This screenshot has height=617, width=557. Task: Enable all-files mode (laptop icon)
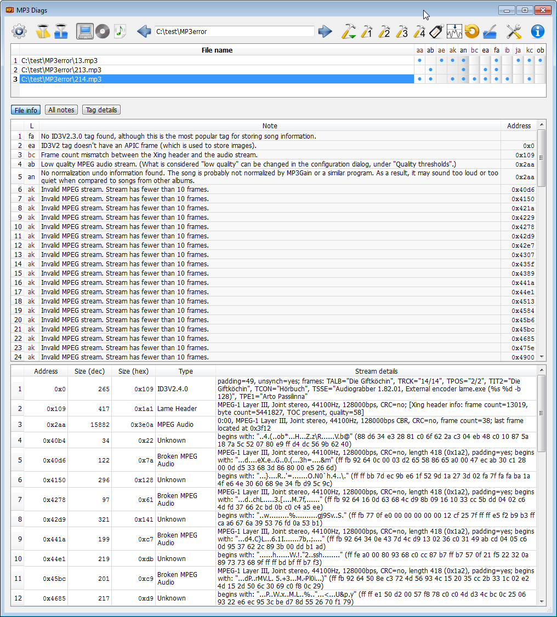(84, 31)
